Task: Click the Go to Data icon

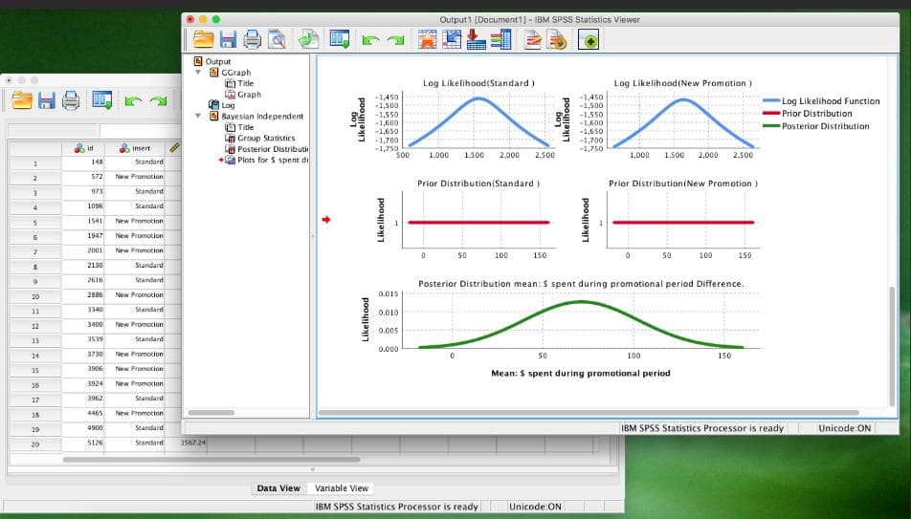Action: (x=428, y=39)
